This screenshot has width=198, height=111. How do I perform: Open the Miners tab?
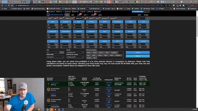point(93,15)
